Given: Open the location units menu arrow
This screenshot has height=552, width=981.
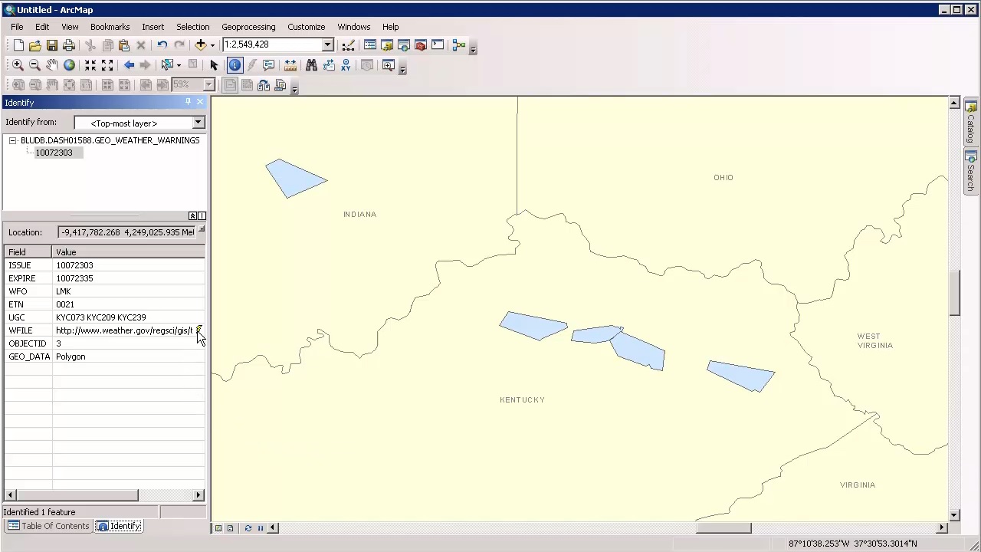Looking at the screenshot, I should pyautogui.click(x=202, y=230).
